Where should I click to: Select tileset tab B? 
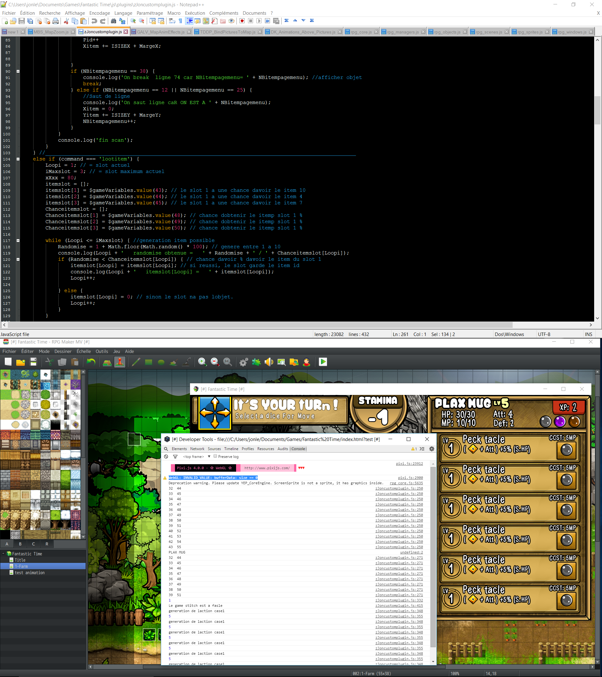(20, 544)
